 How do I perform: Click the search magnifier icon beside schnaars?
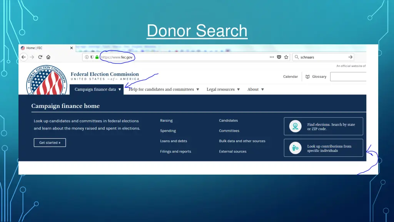[x=297, y=57]
